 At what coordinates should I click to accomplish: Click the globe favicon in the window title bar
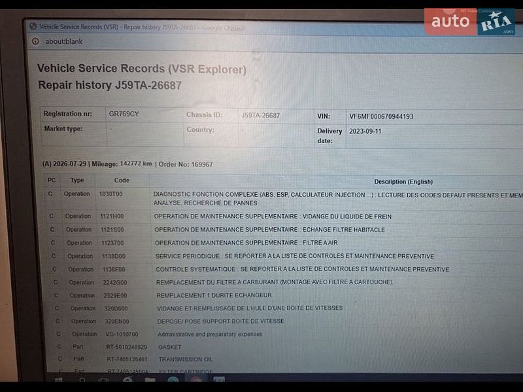click(33, 26)
